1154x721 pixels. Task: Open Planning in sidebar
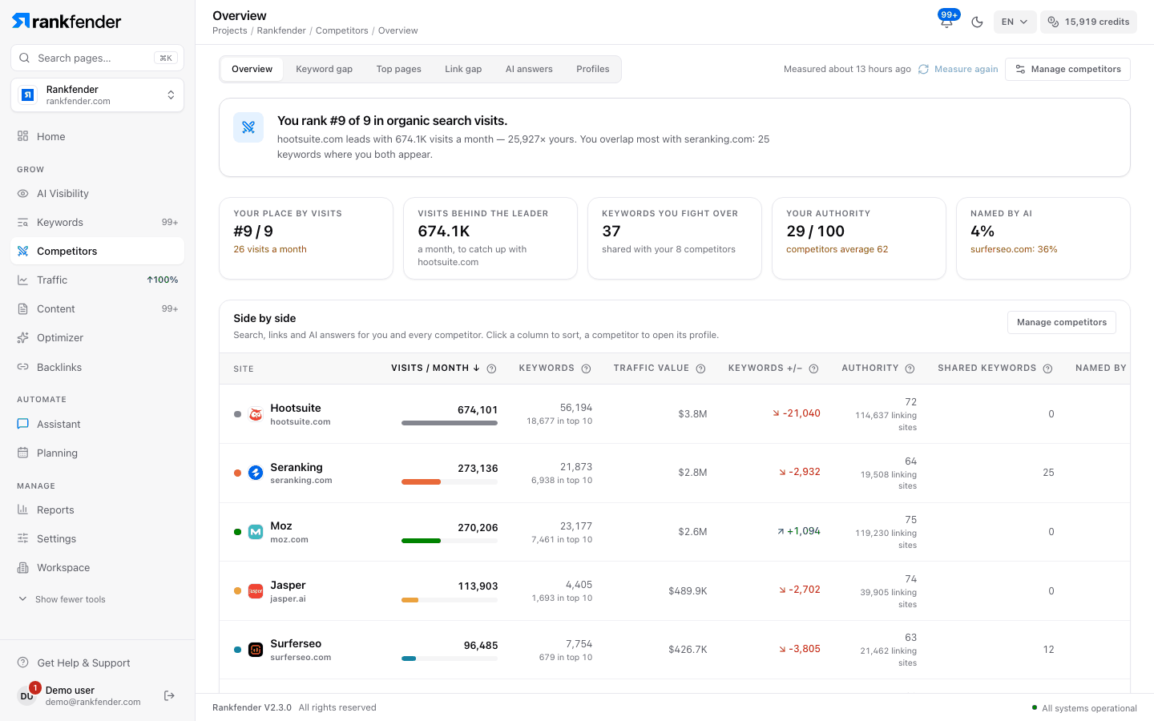98,453
